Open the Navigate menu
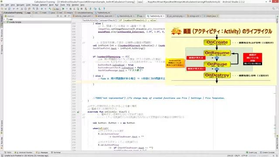Viewport: 279px width, 157px height. tap(20, 5)
